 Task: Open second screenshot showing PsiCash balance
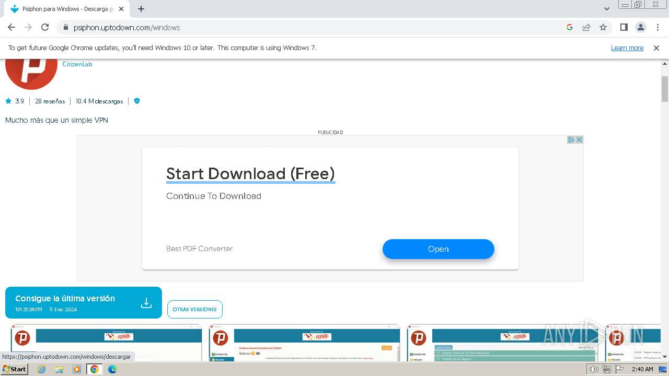pos(304,343)
